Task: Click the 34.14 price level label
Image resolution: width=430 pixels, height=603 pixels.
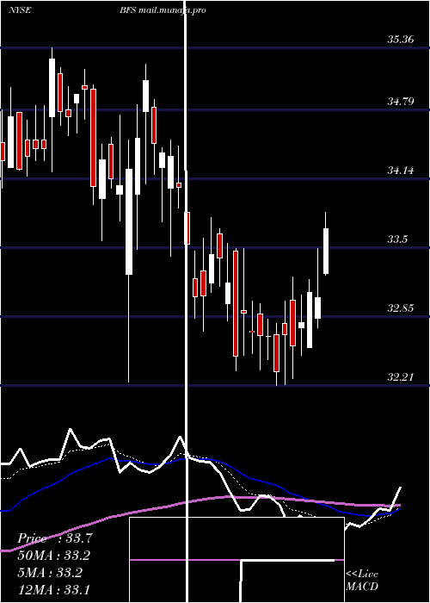Action: pos(401,171)
